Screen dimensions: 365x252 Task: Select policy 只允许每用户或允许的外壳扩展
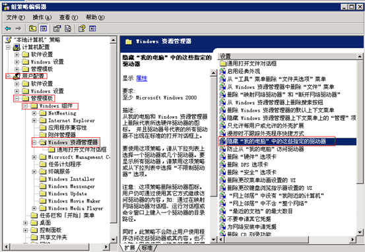click(x=265, y=125)
